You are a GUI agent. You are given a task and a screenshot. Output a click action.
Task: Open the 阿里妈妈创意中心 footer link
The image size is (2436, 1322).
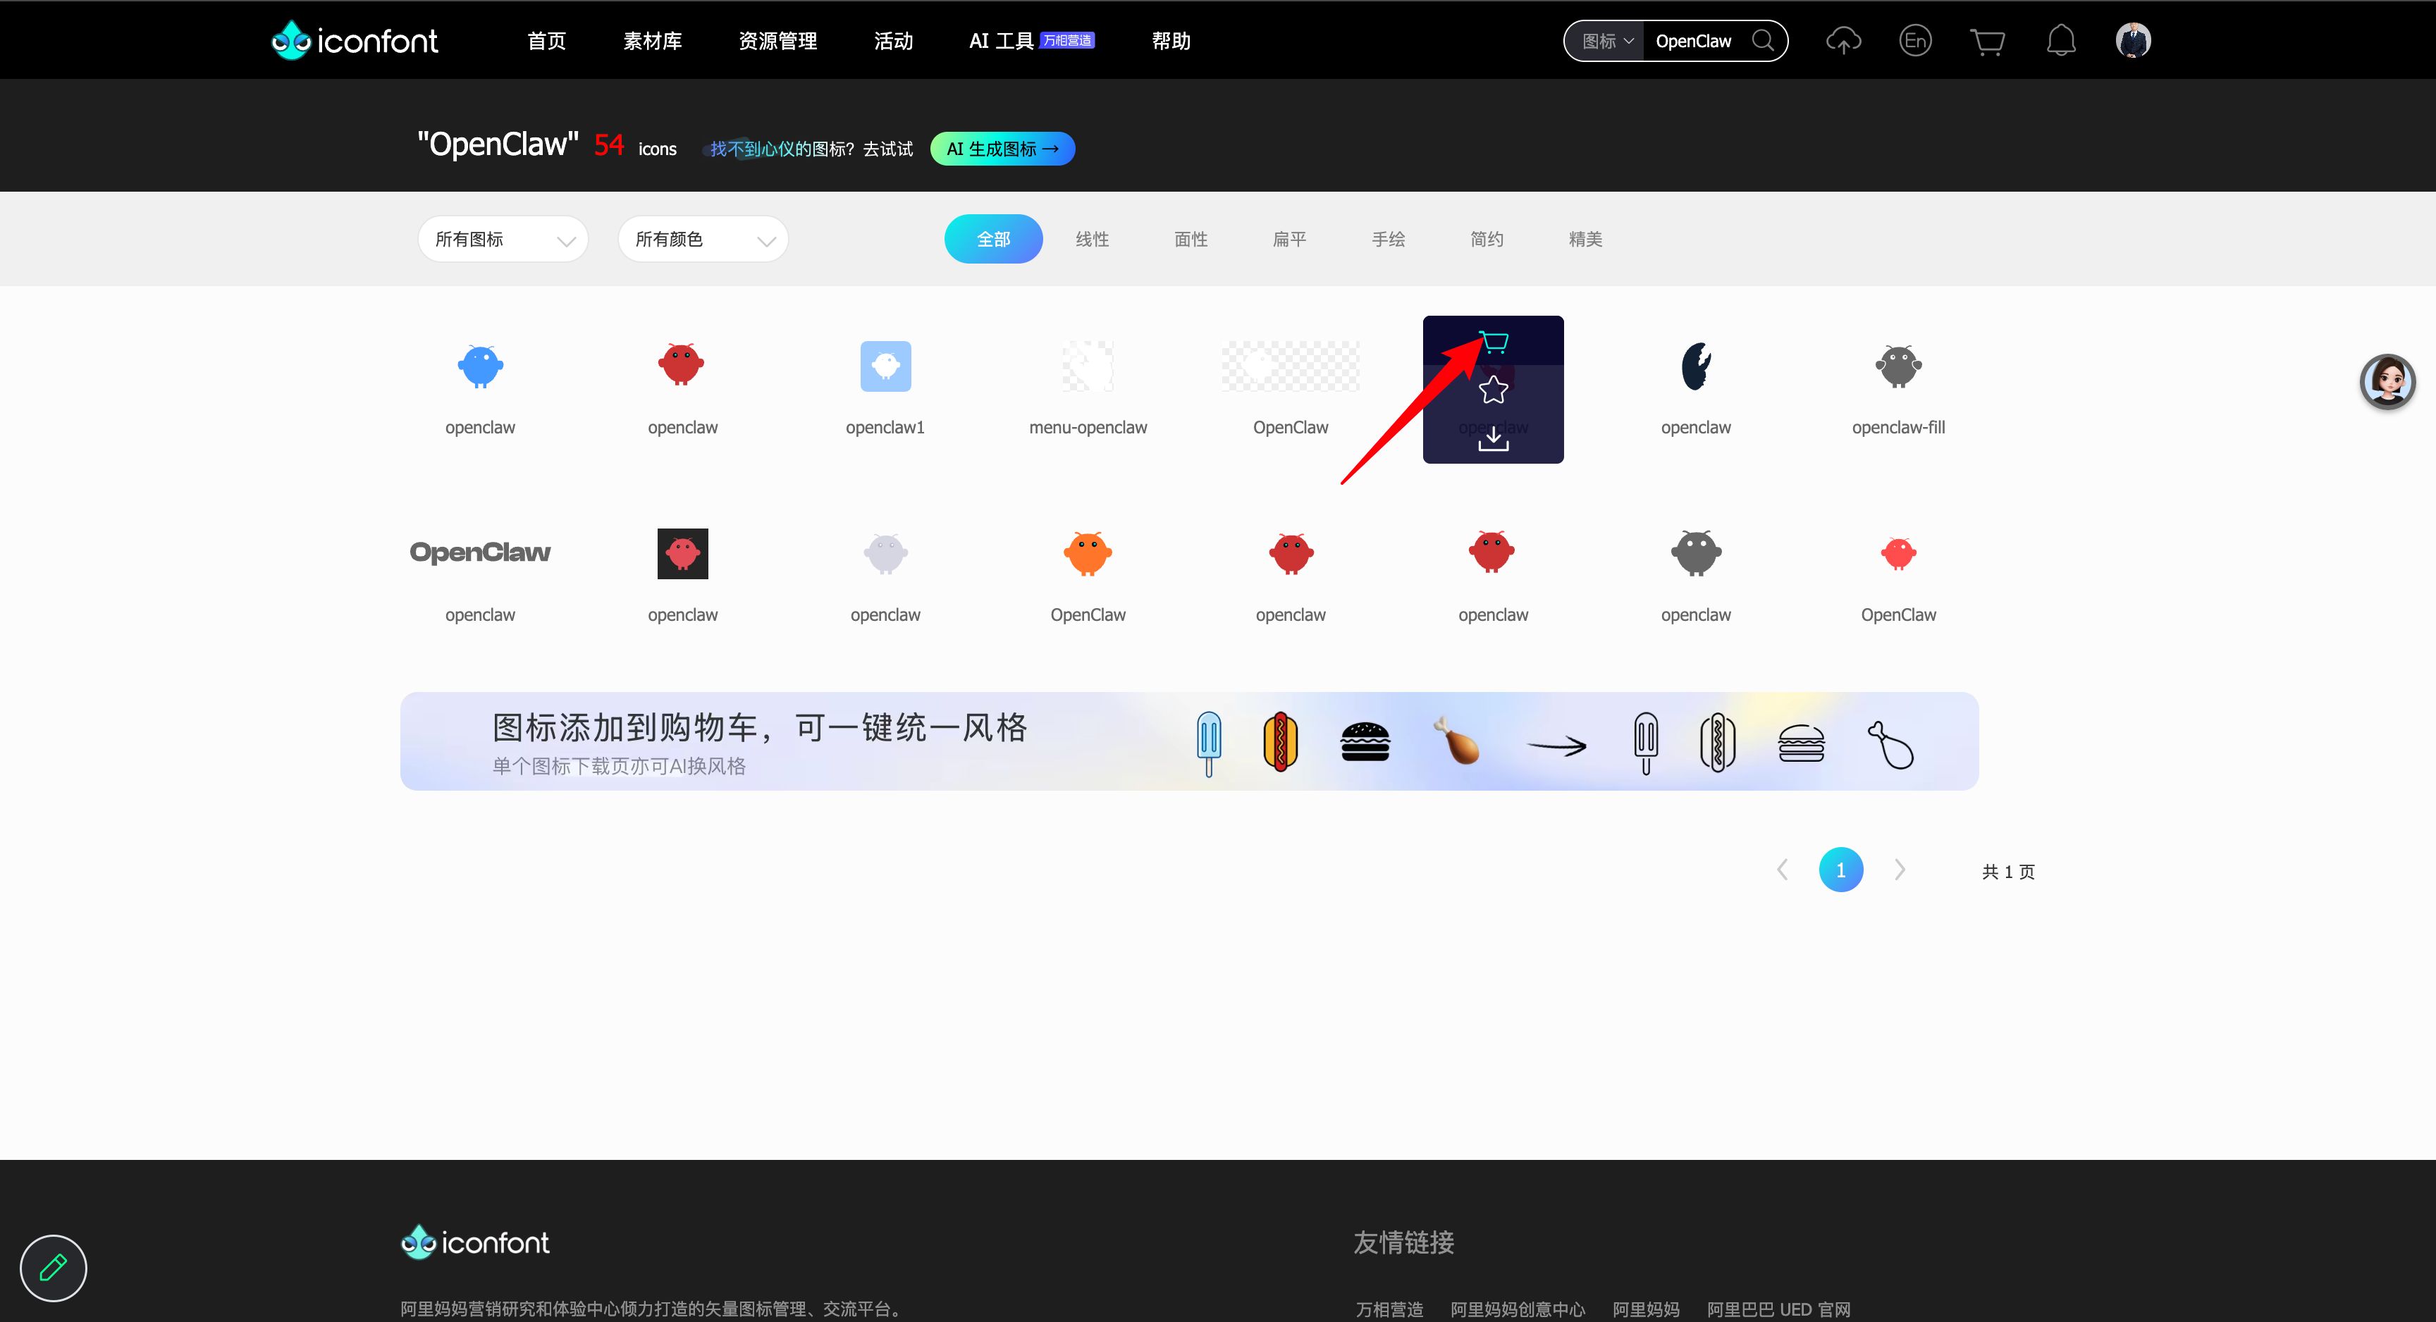pos(1518,1309)
